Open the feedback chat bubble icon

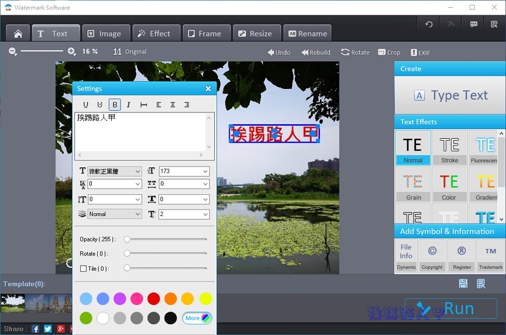[474, 24]
